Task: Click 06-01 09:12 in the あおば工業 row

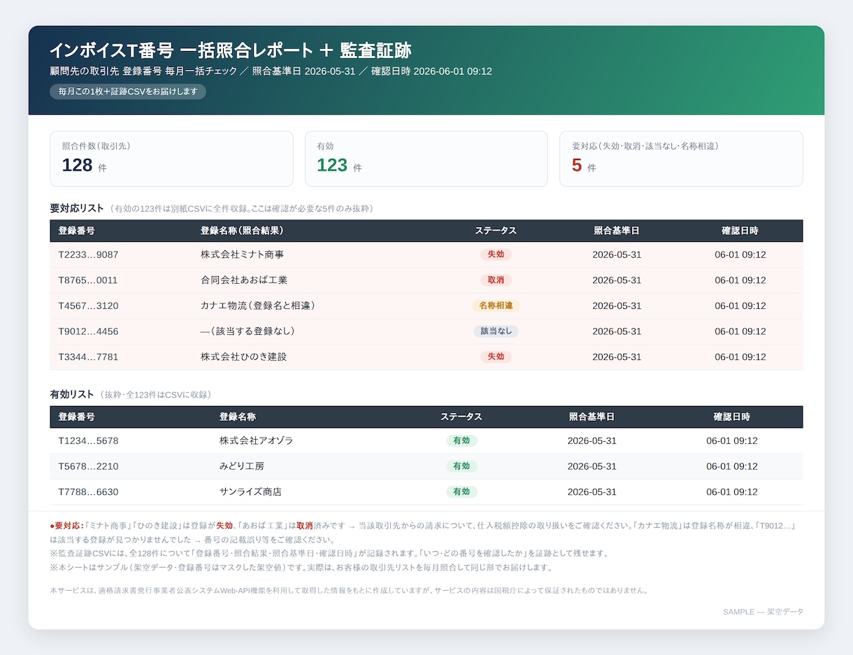Action: 740,280
